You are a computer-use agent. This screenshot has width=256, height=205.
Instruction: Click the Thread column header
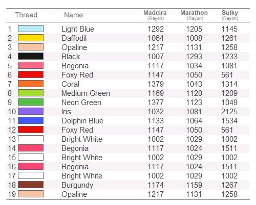[26, 15]
